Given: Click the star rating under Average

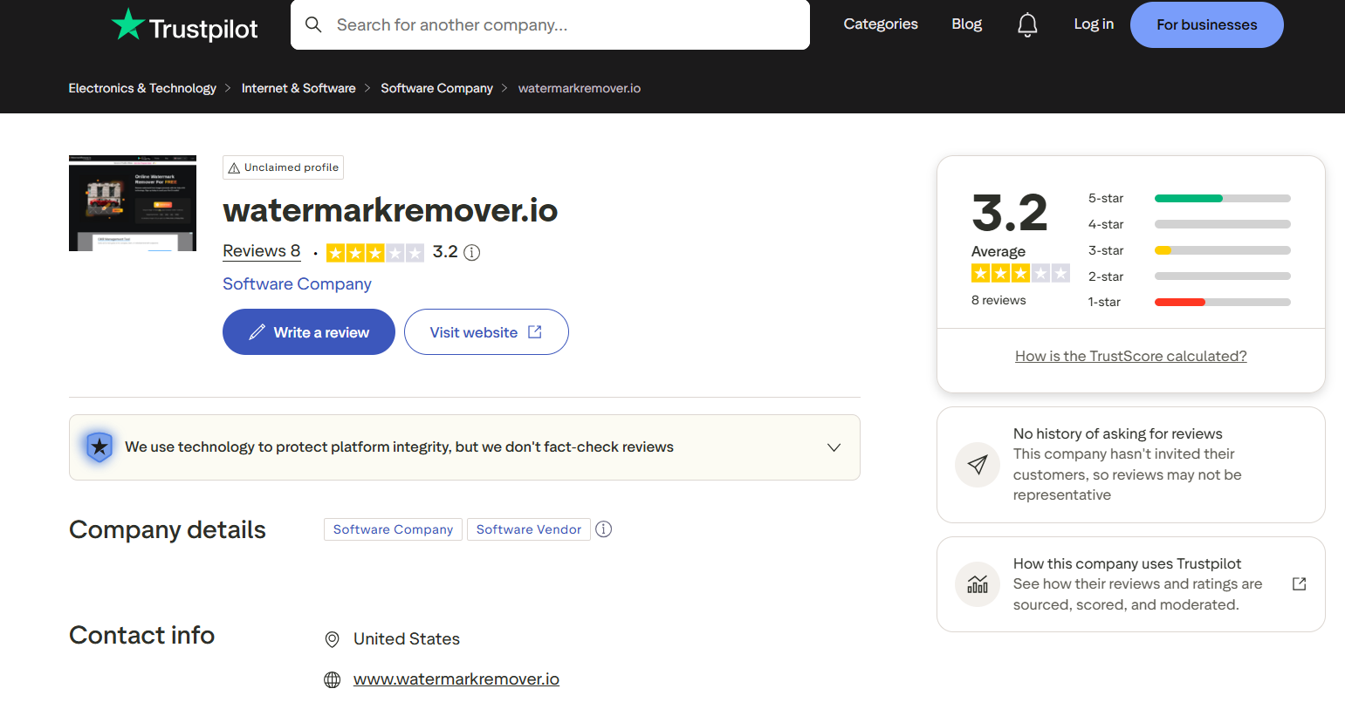Looking at the screenshot, I should (x=1020, y=274).
